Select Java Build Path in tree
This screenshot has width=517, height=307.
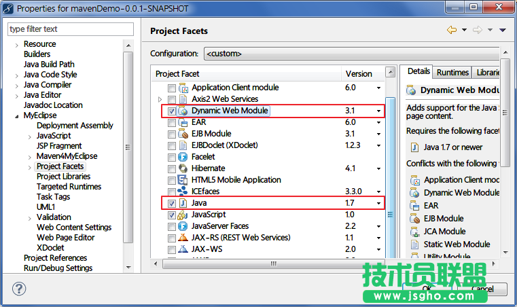(49, 65)
